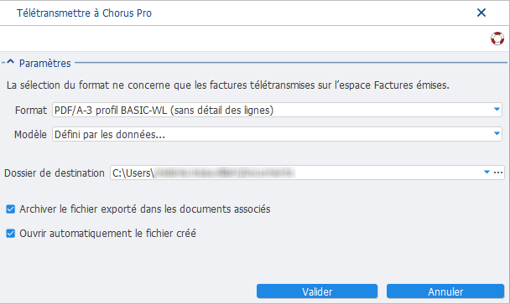
Task: Expand the Dossier de destination history arrow
Action: pyautogui.click(x=487, y=173)
